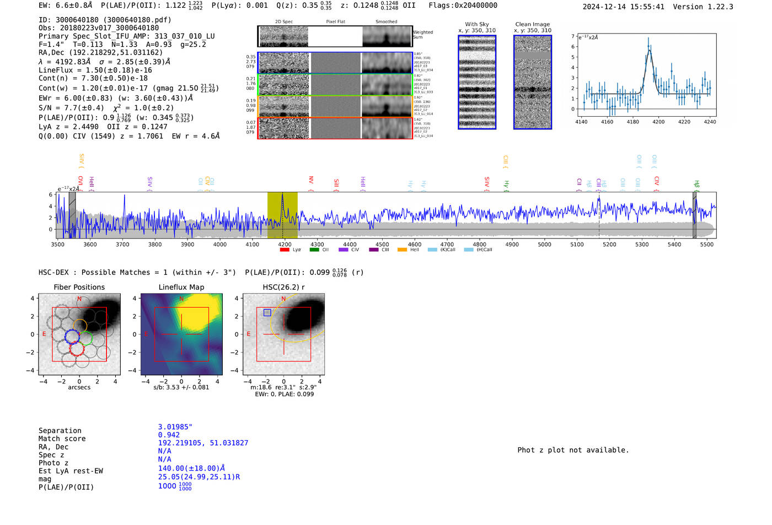The image size is (772, 525).
Task: Click the red N marker in Lineflux Map
Action: (x=181, y=299)
